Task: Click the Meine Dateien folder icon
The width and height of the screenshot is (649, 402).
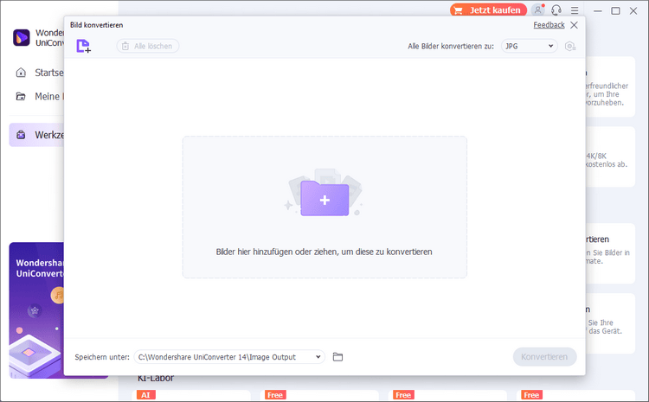Action: coord(21,96)
